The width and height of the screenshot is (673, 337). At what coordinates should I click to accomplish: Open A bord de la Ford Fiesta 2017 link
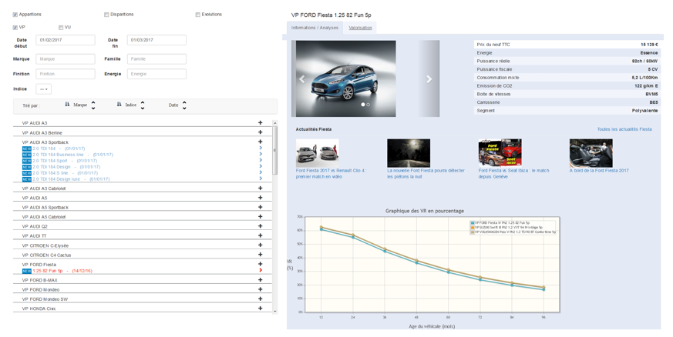pos(599,171)
